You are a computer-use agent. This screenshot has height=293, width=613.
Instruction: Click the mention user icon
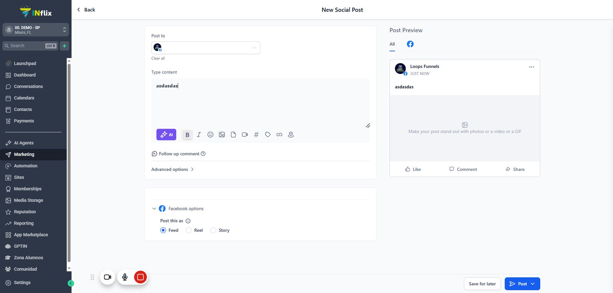coord(291,135)
